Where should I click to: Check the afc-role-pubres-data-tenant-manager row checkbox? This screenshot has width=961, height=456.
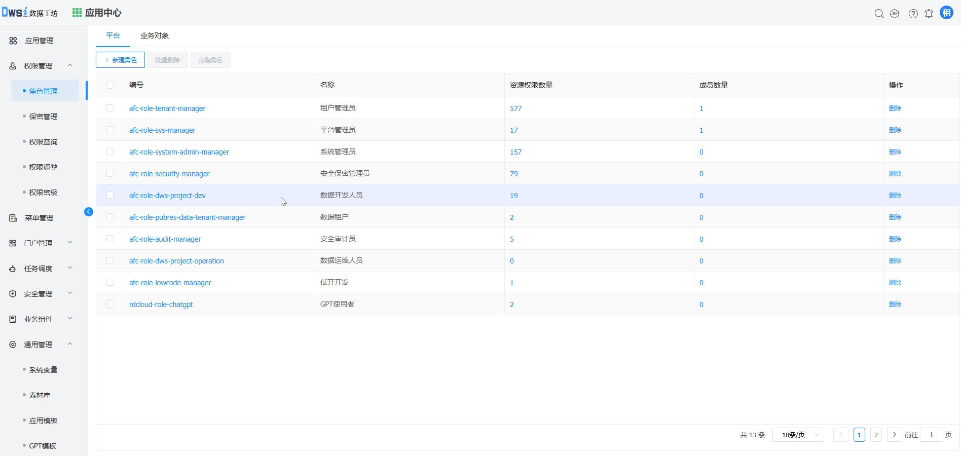110,217
